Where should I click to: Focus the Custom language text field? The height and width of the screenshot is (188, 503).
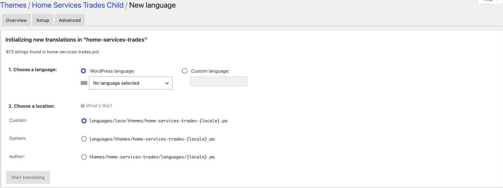pyautogui.click(x=218, y=81)
